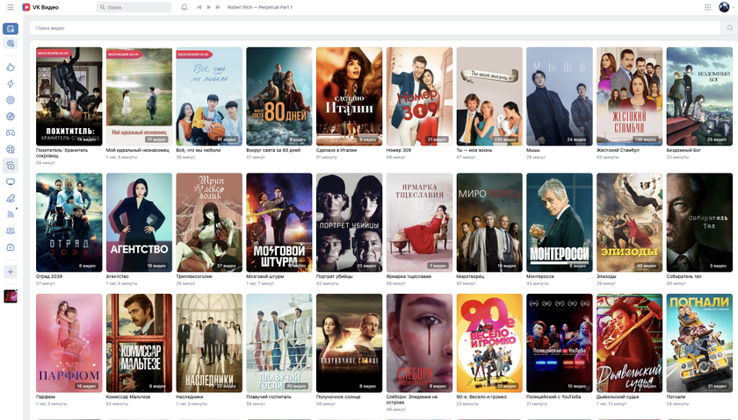Click the plus button in sidebar
738x420 pixels.
11,272
